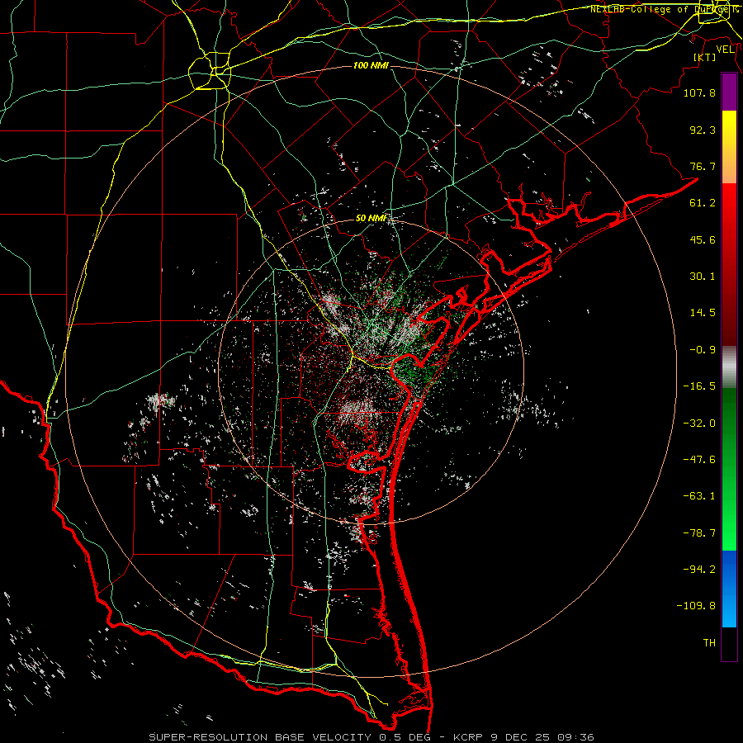Click the 30.1 velocity scale label
Image resolution: width=743 pixels, height=743 pixels.
click(x=703, y=277)
